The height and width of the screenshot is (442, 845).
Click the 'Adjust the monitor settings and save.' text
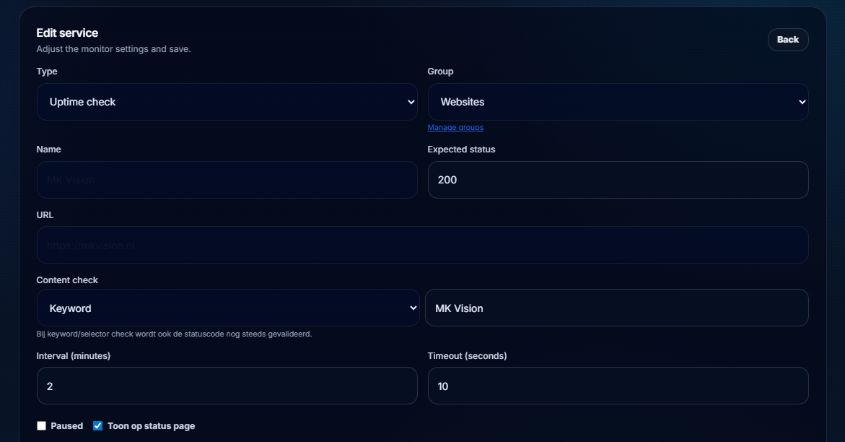[x=114, y=49]
